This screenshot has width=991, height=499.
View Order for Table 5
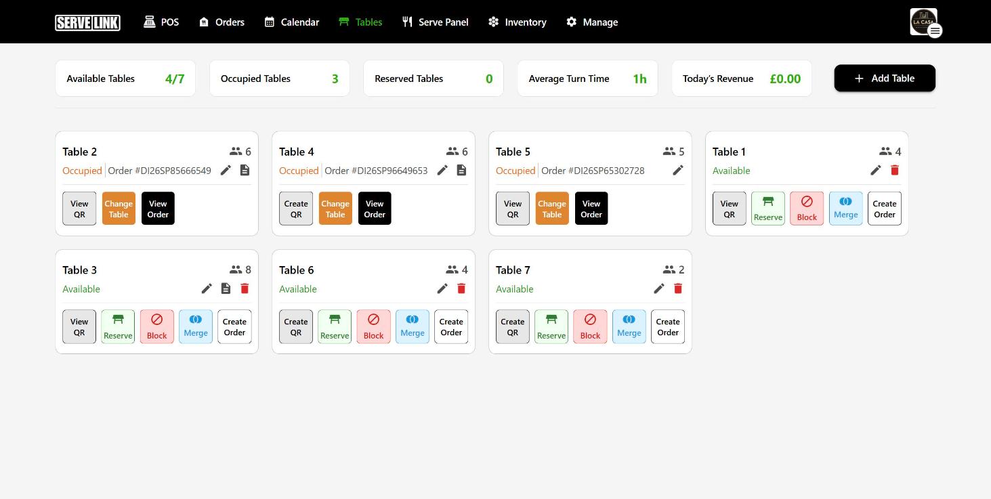[591, 209]
